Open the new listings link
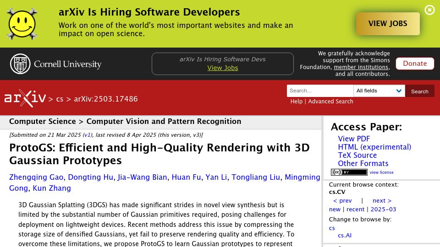The image size is (440, 247). (335, 209)
